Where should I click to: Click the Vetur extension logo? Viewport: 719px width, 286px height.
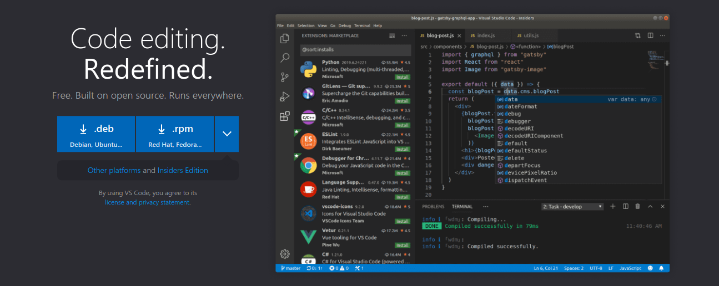308,237
